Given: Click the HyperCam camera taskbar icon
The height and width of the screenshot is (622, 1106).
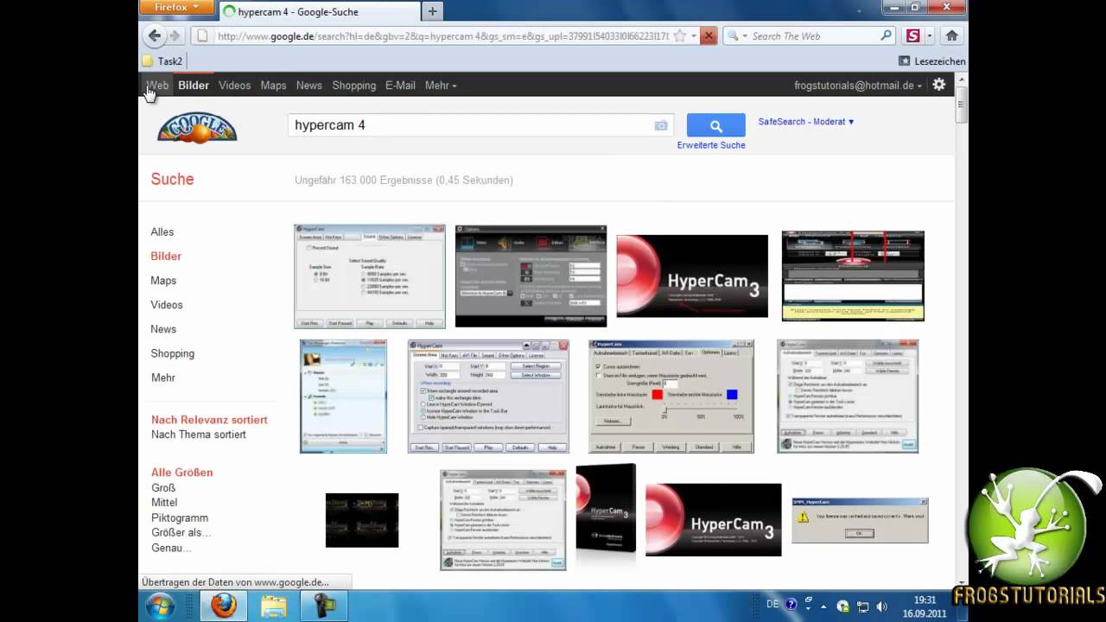Looking at the screenshot, I should (324, 606).
